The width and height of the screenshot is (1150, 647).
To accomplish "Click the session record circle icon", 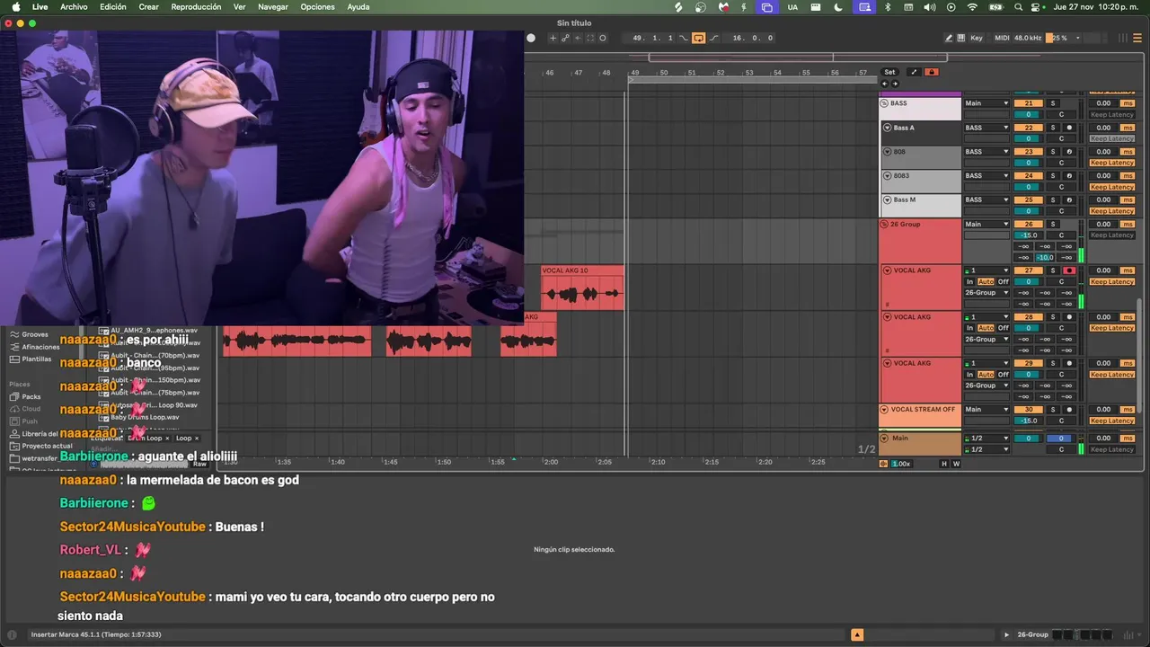I will point(603,38).
